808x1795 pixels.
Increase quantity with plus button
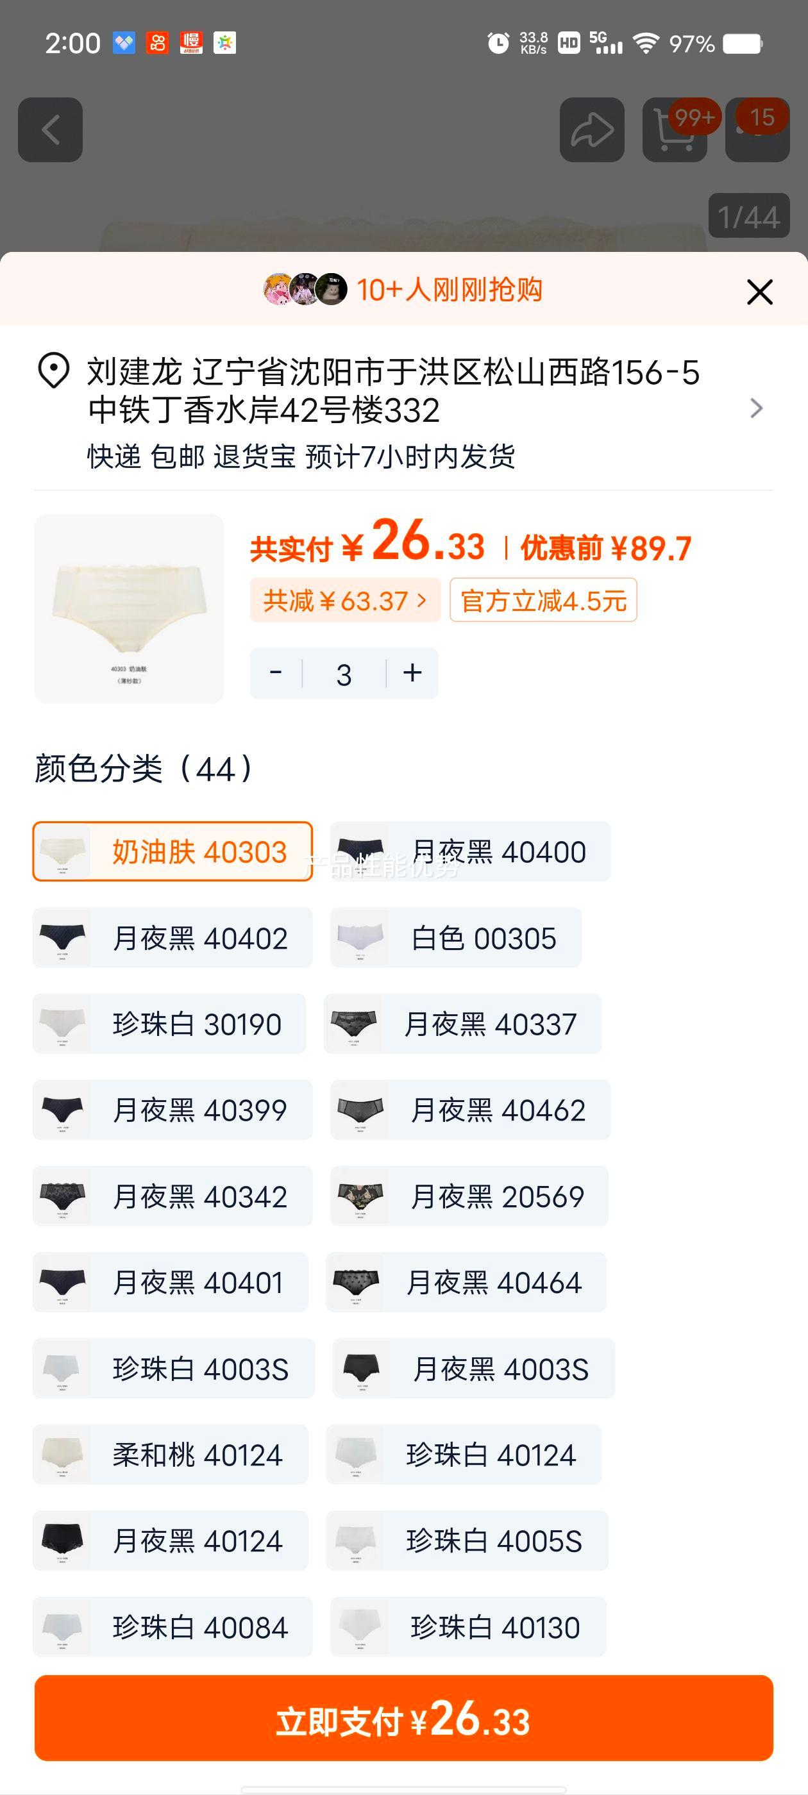[412, 673]
